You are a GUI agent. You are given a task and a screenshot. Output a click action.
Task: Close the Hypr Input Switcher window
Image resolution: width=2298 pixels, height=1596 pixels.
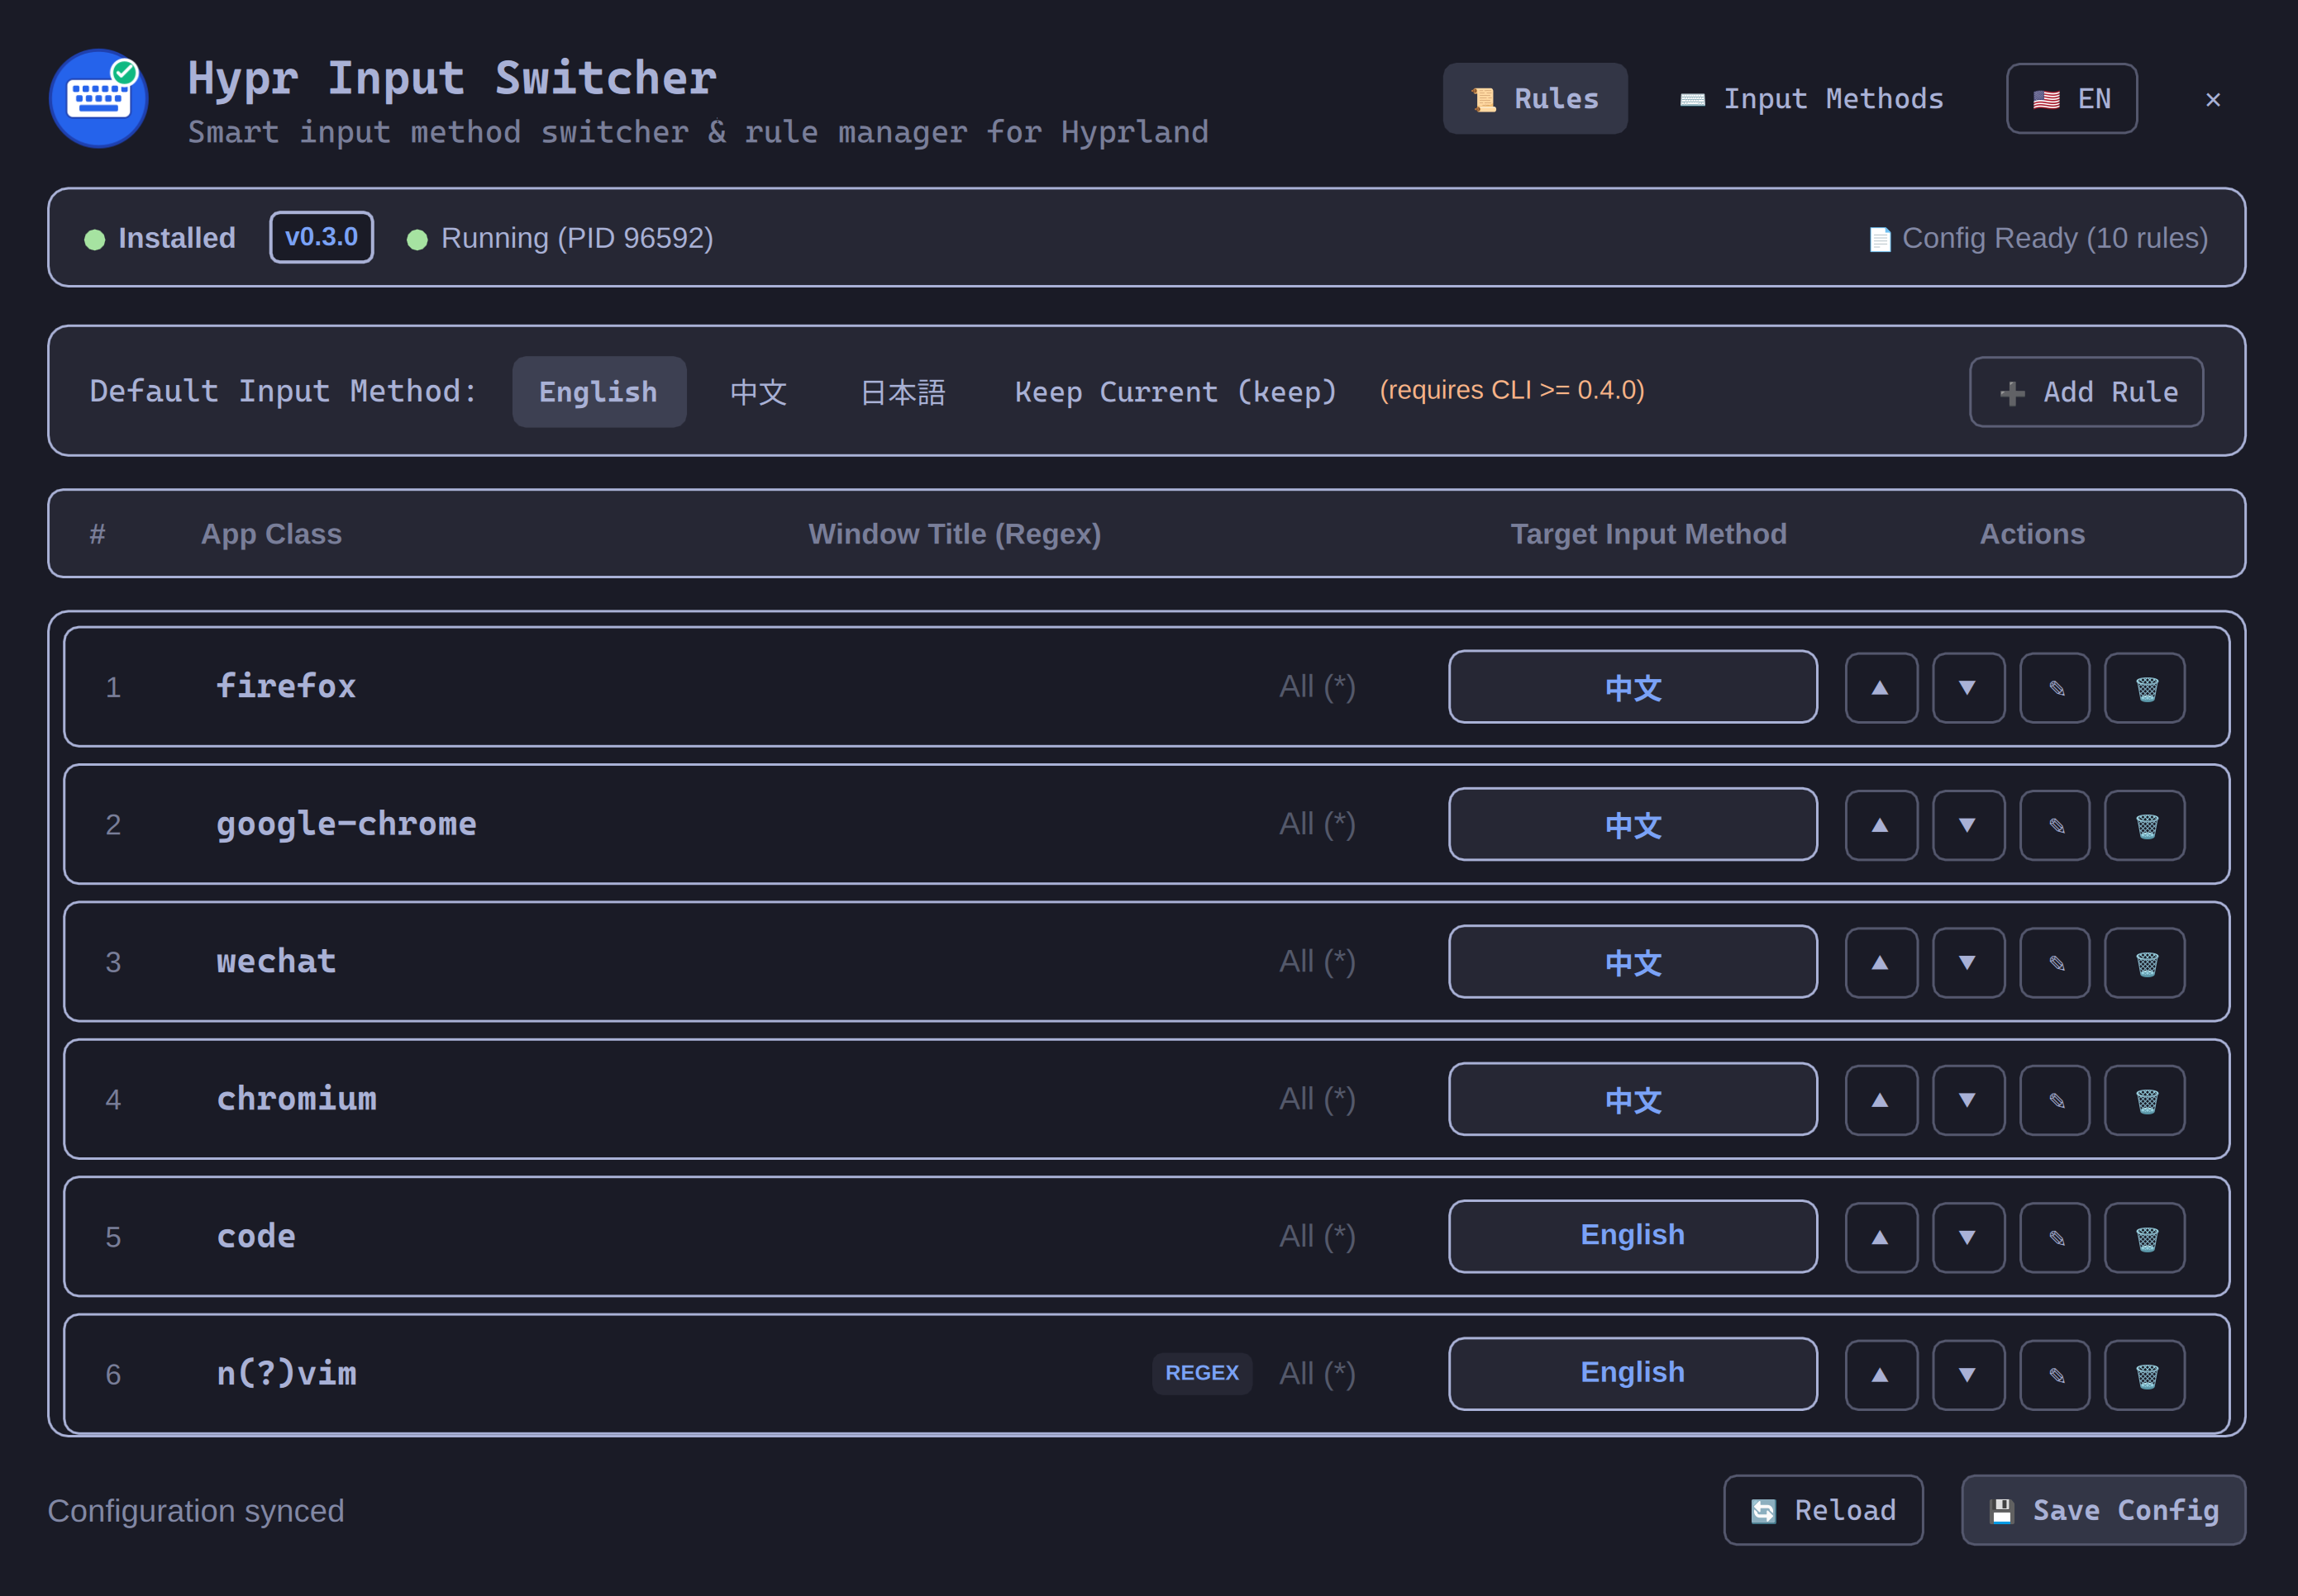2213,99
